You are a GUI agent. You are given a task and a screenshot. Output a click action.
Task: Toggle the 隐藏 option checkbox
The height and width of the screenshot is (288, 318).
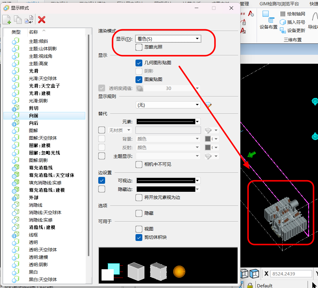click(x=139, y=213)
